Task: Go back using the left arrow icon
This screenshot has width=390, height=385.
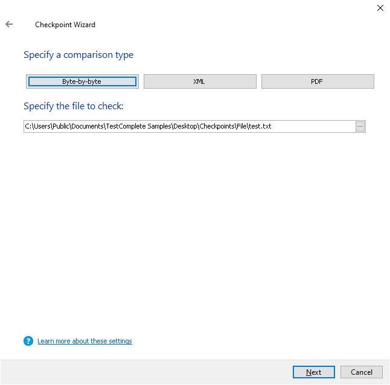Action: 9,24
